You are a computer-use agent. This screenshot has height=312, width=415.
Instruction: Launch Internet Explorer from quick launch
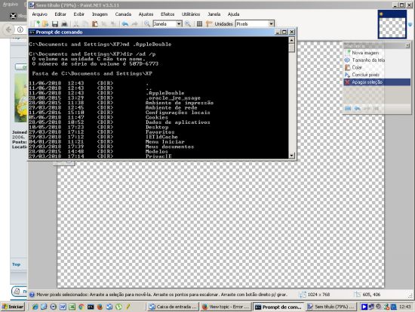(35, 307)
